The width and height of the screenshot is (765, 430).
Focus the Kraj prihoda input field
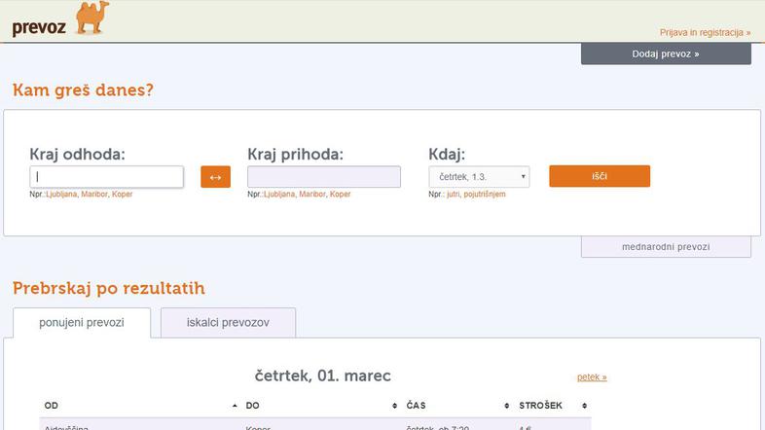pos(324,177)
